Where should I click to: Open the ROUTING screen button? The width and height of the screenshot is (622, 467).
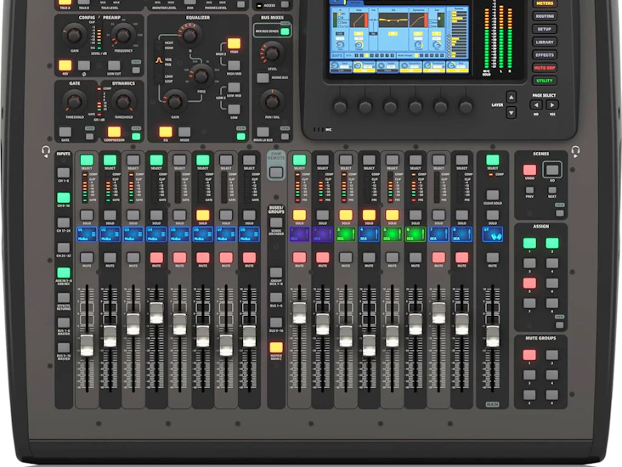click(x=545, y=16)
